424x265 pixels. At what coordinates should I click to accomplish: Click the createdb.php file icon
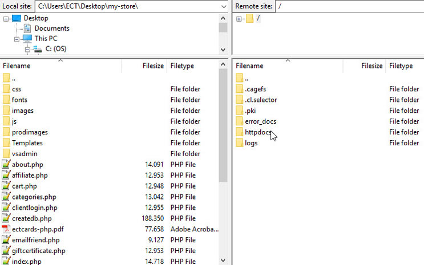[6, 218]
